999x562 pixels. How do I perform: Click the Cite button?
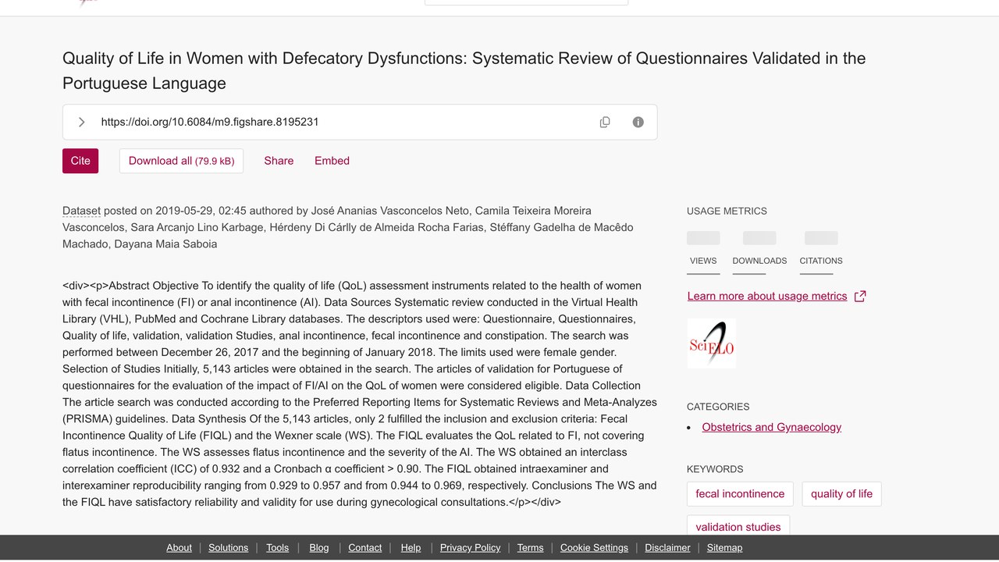tap(80, 161)
